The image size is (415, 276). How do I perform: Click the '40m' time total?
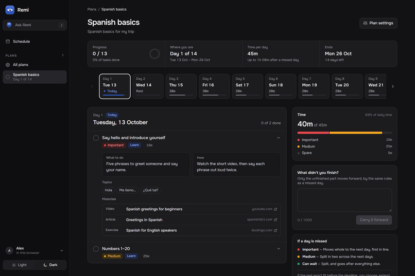coord(305,124)
